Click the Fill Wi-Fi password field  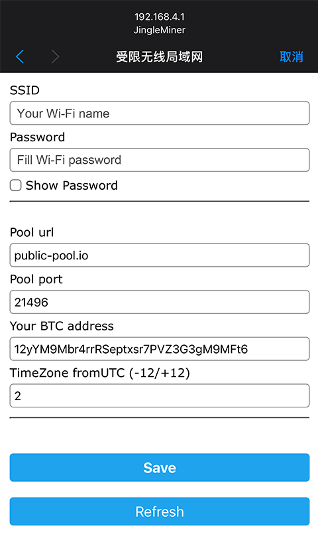pyautogui.click(x=160, y=160)
